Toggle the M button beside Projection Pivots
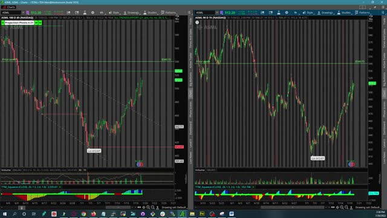The width and height of the screenshot is (387, 218). coord(40,23)
